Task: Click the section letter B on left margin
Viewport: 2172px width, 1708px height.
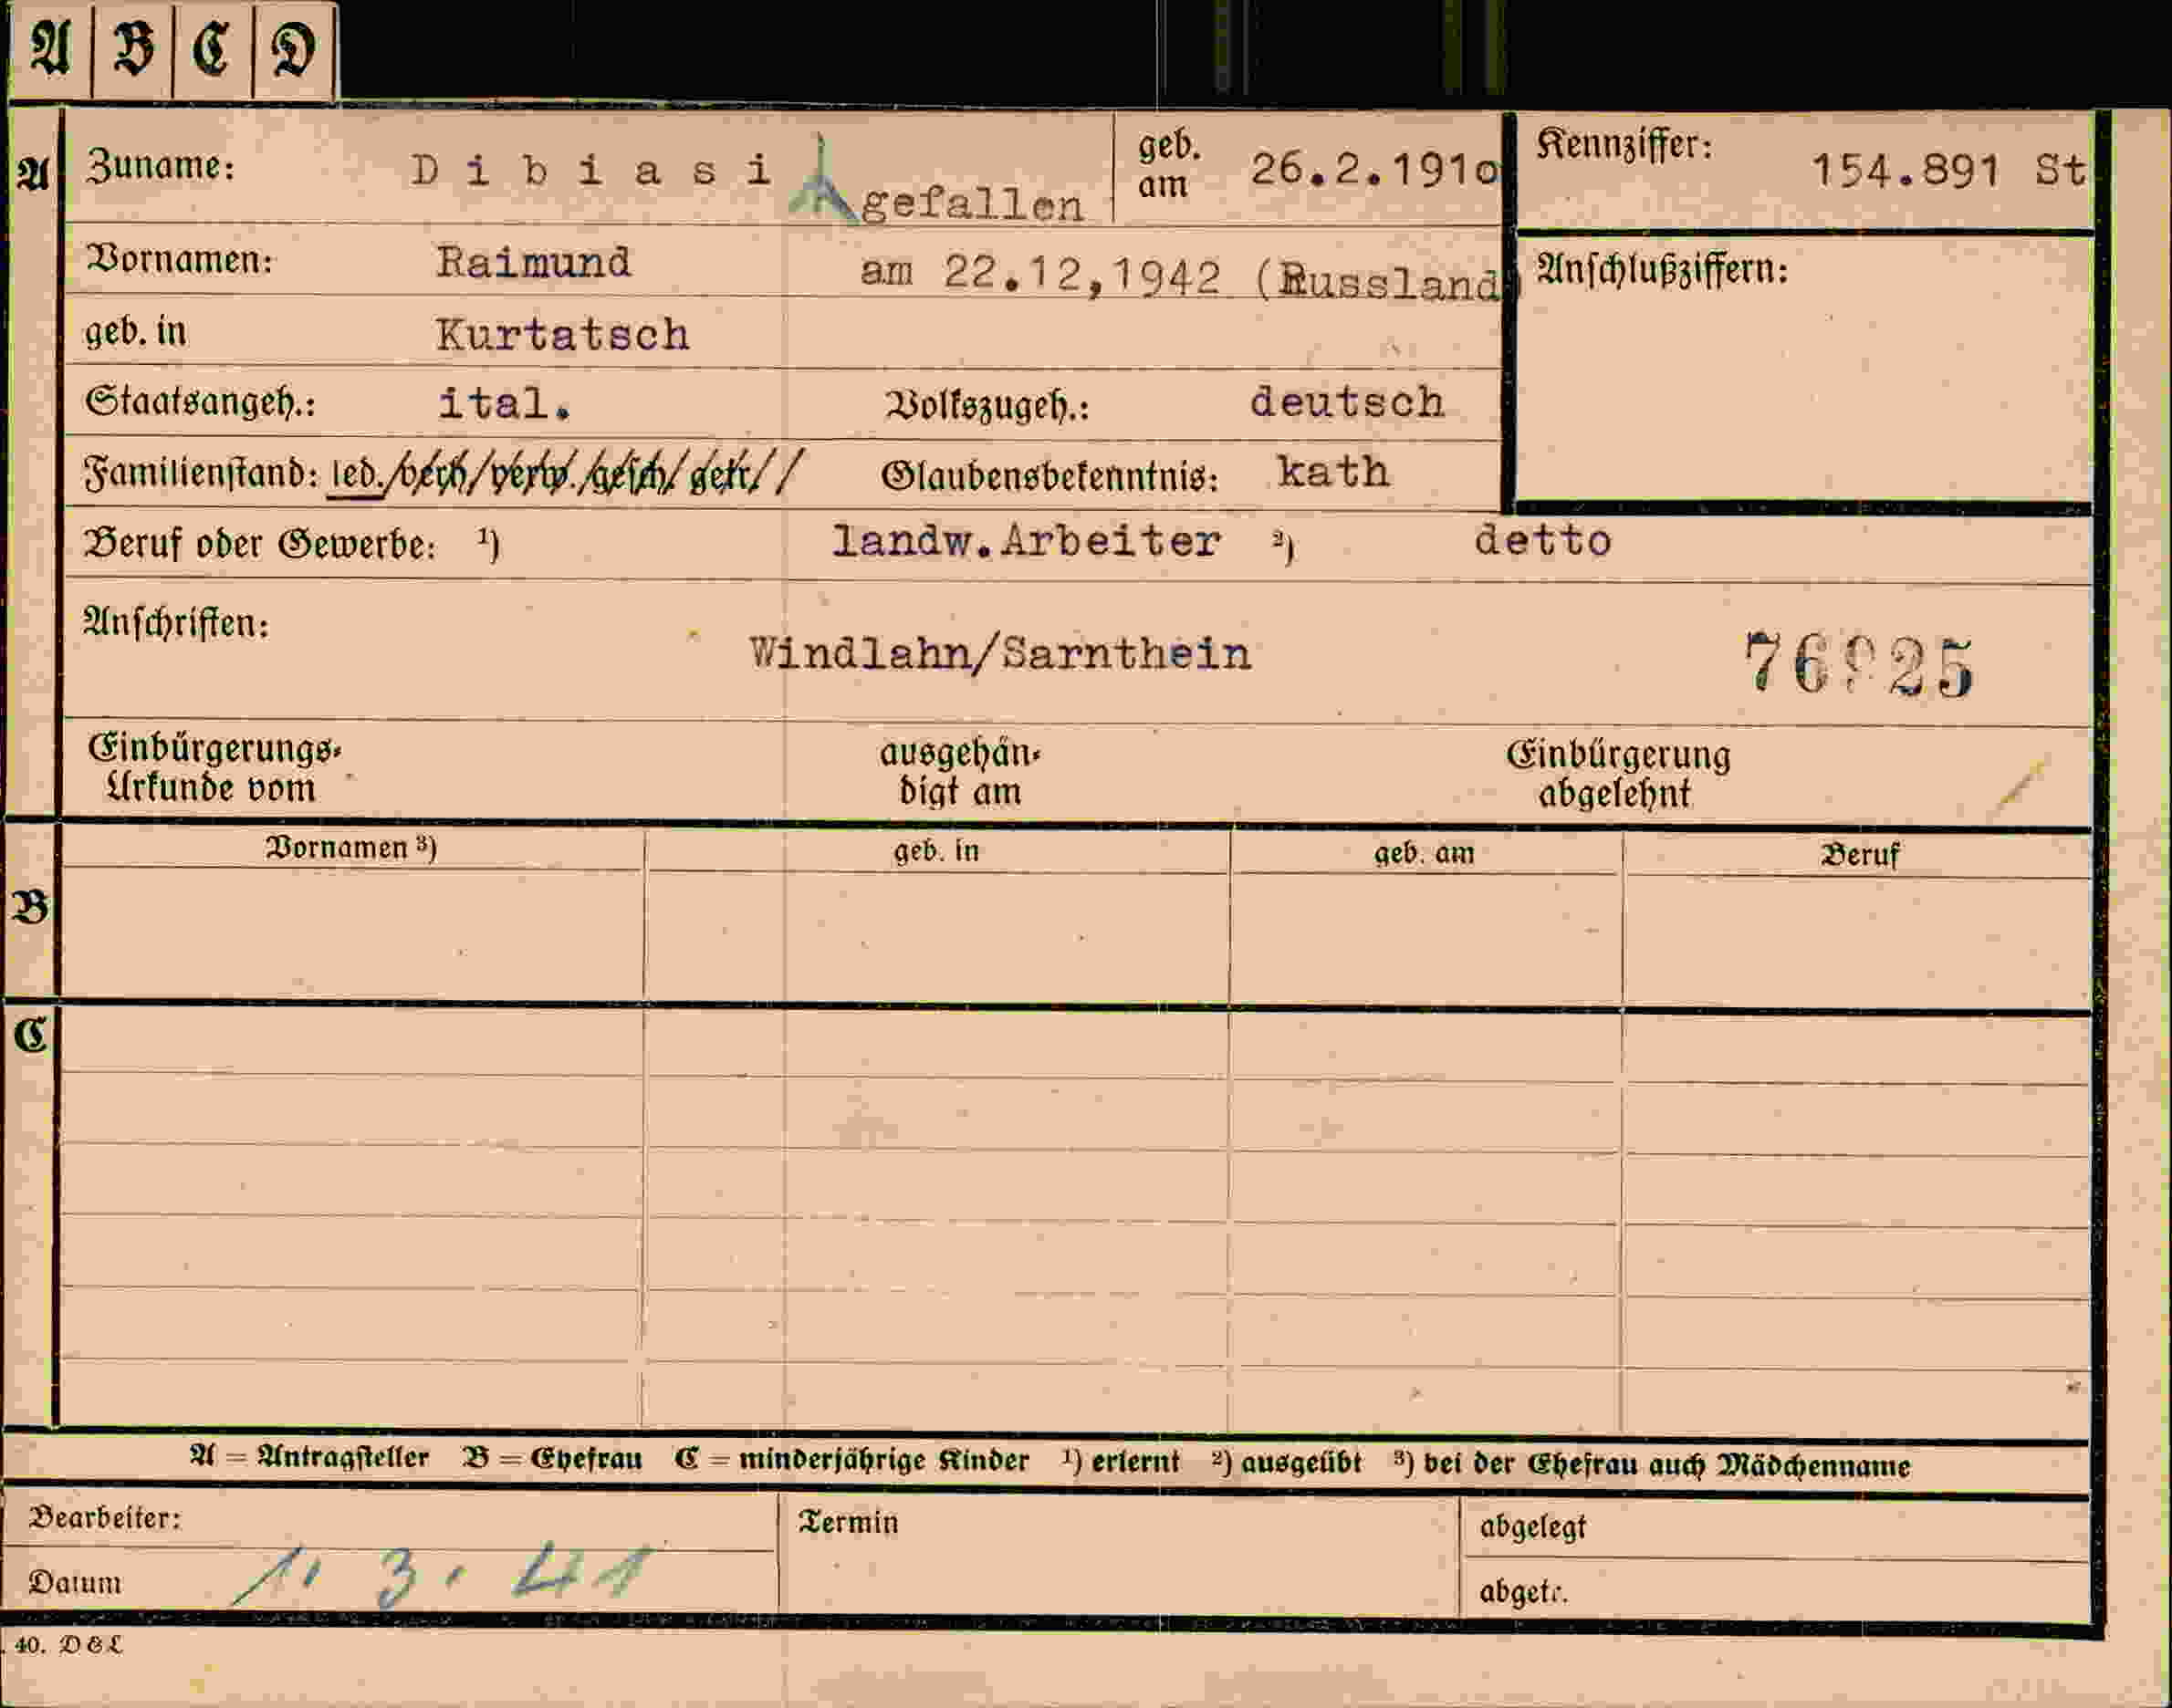Action: [x=30, y=908]
